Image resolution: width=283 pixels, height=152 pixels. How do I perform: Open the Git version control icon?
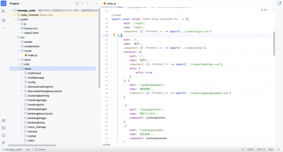point(4,143)
